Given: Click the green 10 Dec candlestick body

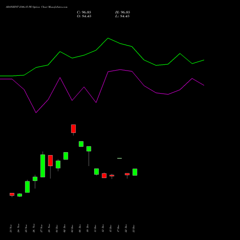Looking at the screenshot, I should pyautogui.click(x=89, y=149).
